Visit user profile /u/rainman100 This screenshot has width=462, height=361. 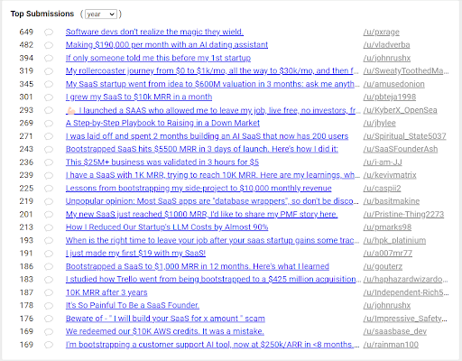[x=391, y=345]
